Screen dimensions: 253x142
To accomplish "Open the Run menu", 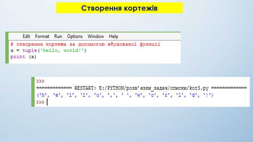I will [58, 36].
